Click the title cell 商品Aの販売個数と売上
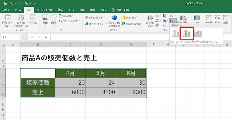Image resolution: width=232 pixels, height=120 pixels. click(59, 58)
